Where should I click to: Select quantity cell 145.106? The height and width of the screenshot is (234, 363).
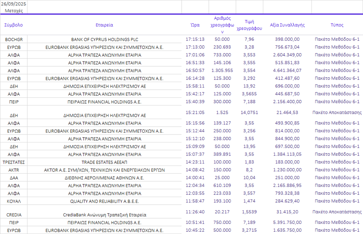222,63
